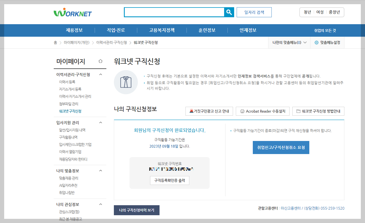The width and height of the screenshot is (365, 223).
Task: Collapse the 나의 관심정보 sidebar section
Action: [x=101, y=204]
